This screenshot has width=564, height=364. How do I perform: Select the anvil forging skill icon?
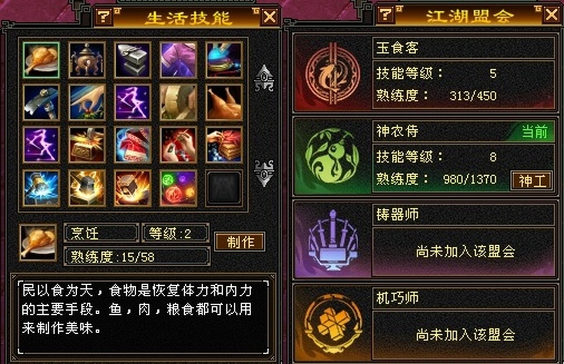tap(132, 60)
